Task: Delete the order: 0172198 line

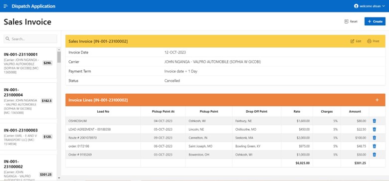Action: pyautogui.click(x=375, y=146)
